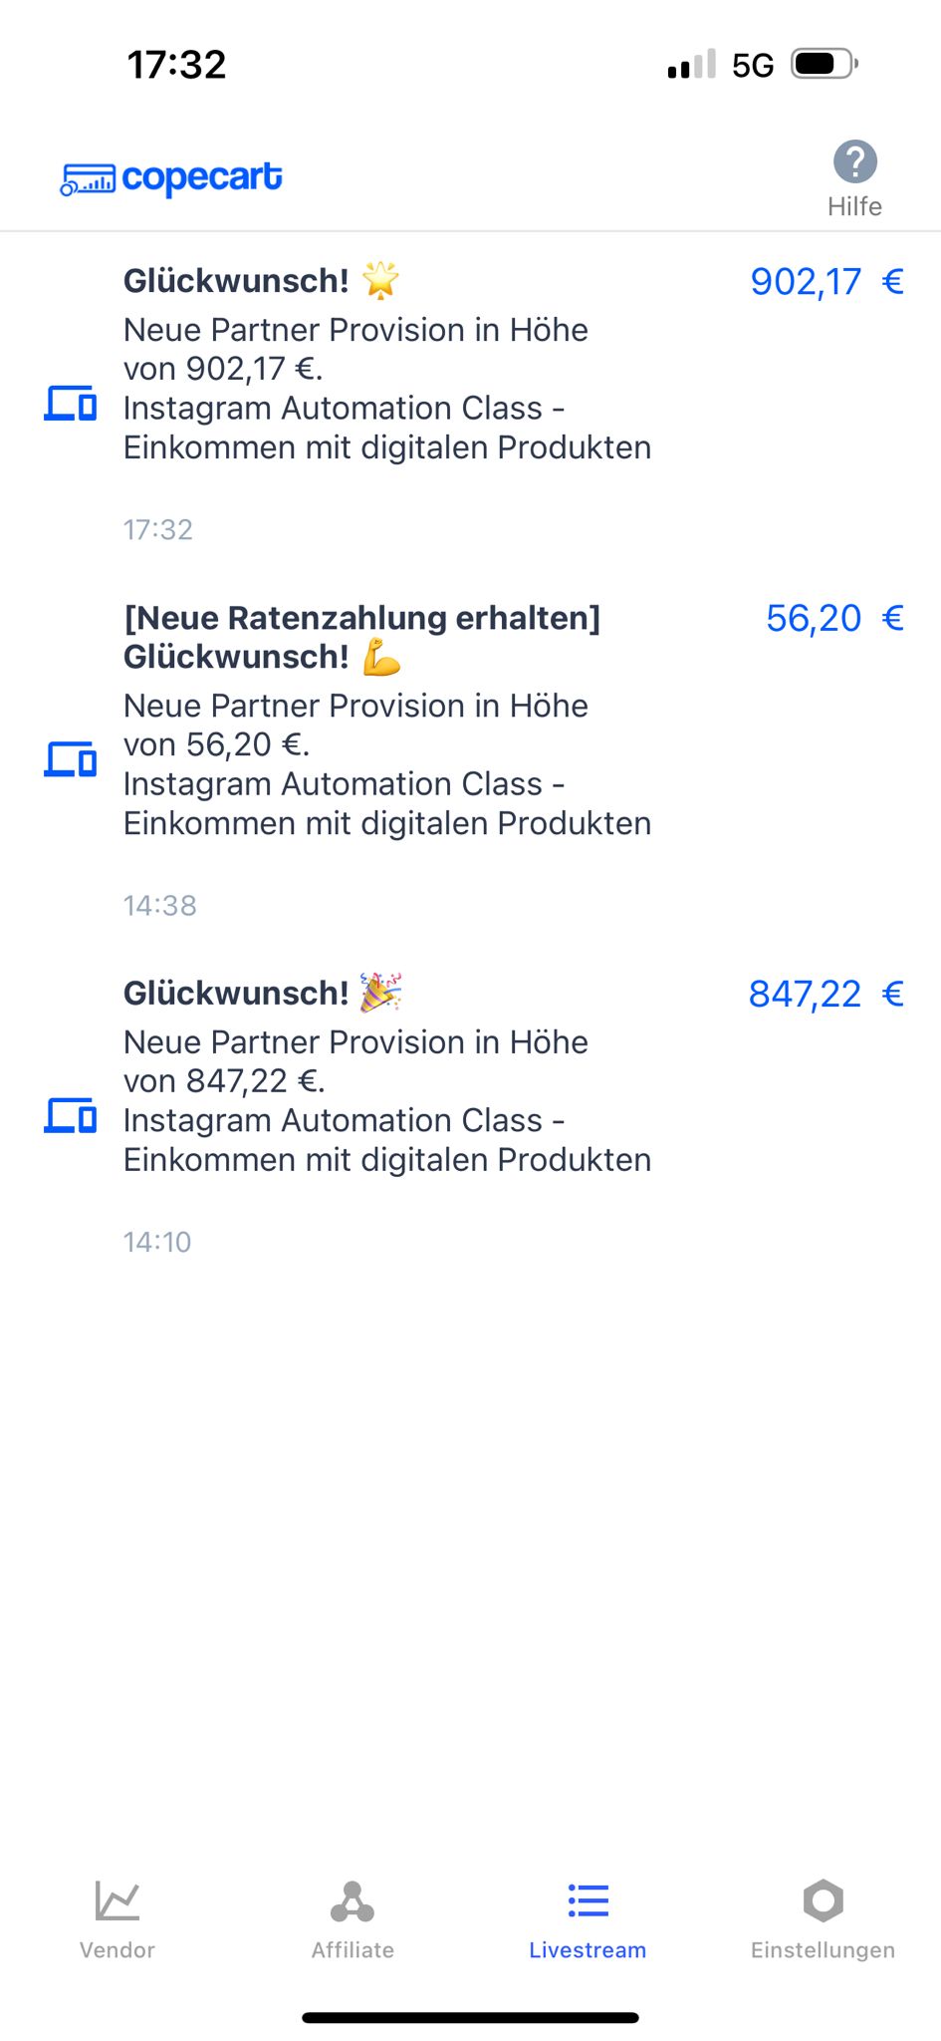941x2041 pixels.
Task: Select the Livestream list icon
Action: (x=588, y=1900)
